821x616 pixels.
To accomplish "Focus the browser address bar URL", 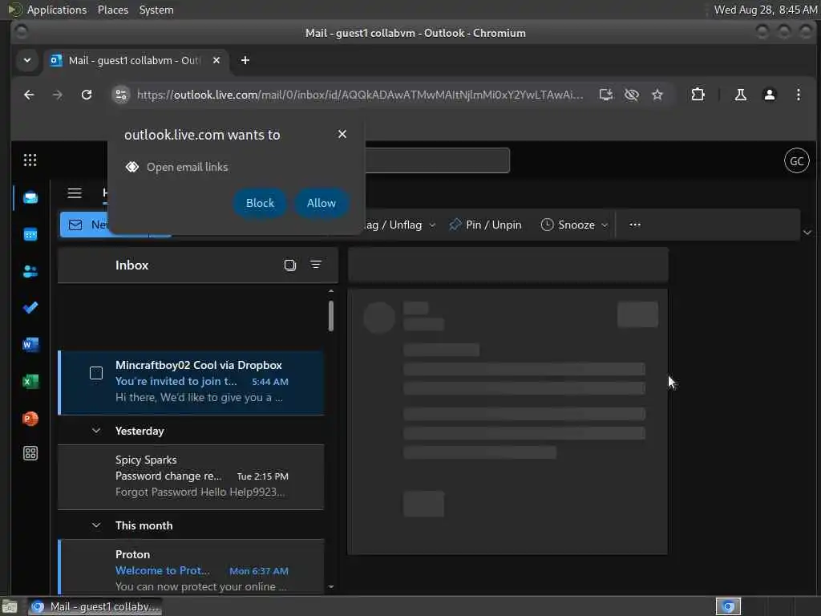I will pos(360,95).
